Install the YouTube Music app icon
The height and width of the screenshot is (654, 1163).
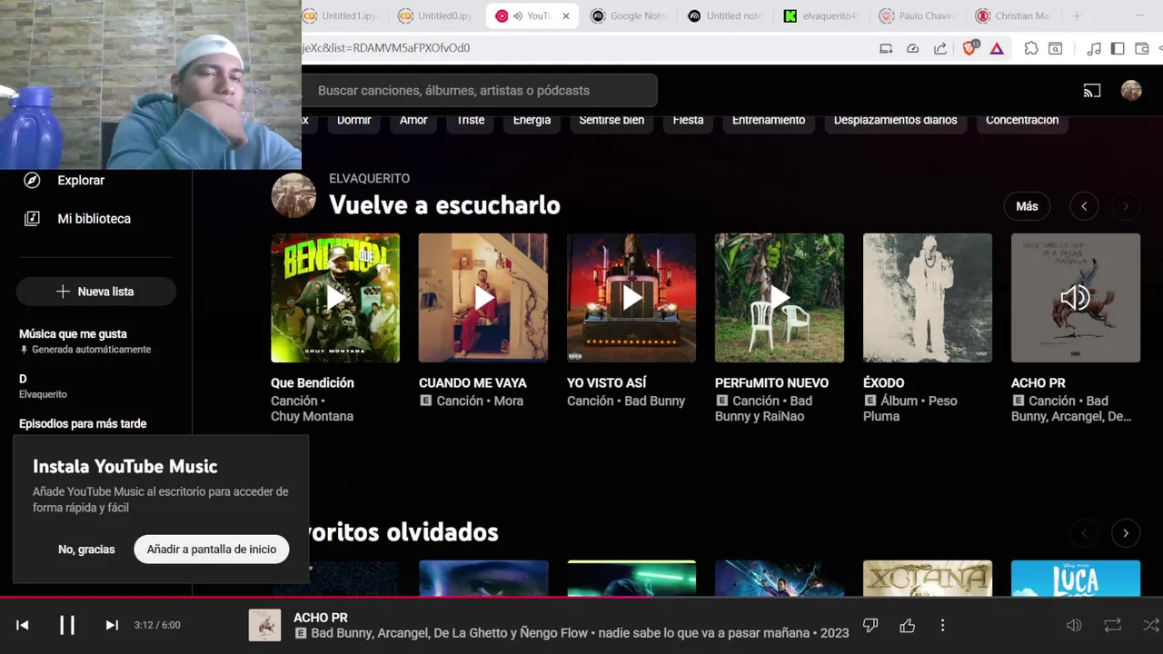click(886, 48)
